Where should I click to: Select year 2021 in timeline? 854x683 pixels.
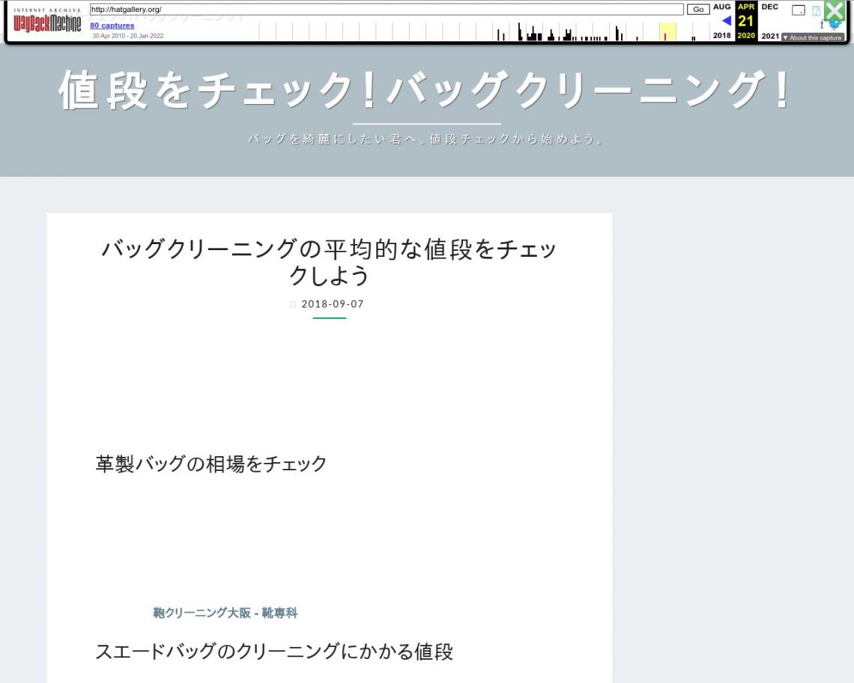pos(769,36)
